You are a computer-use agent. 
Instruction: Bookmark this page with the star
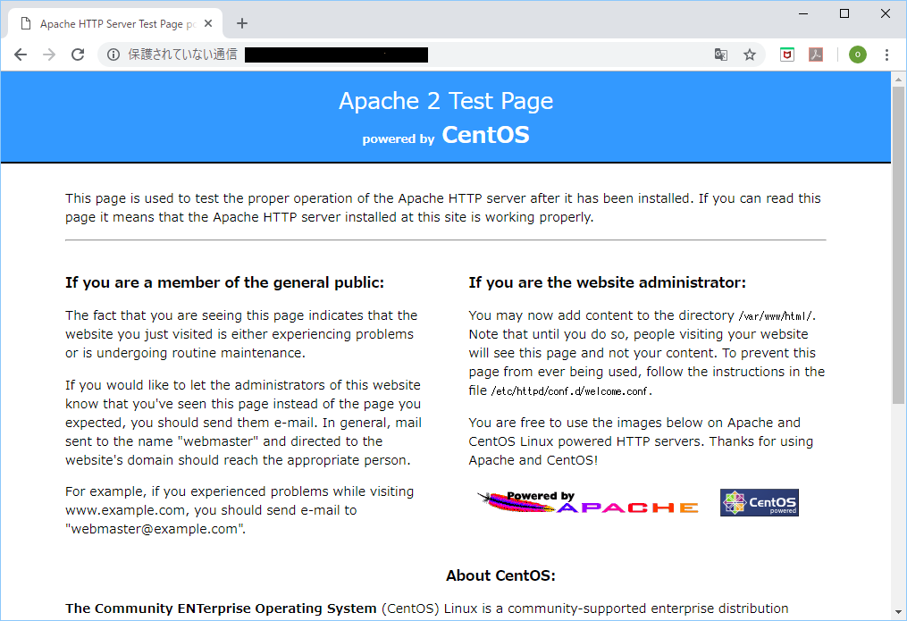(x=750, y=55)
